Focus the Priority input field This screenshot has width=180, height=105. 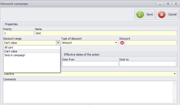pyautogui.click(x=18, y=33)
